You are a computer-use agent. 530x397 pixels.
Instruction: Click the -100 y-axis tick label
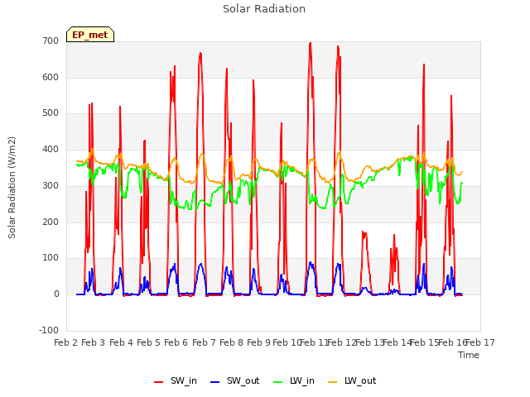tap(49, 330)
